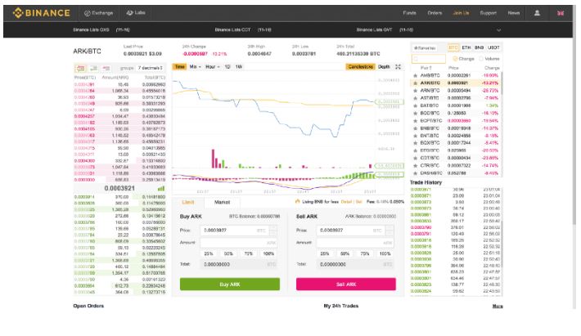Screen dimensions: 581x336
Task: Click the Join Us link
Action: click(461, 13)
